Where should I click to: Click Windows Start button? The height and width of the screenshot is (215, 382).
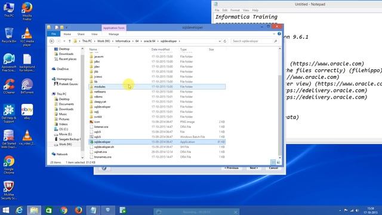(x=5, y=210)
